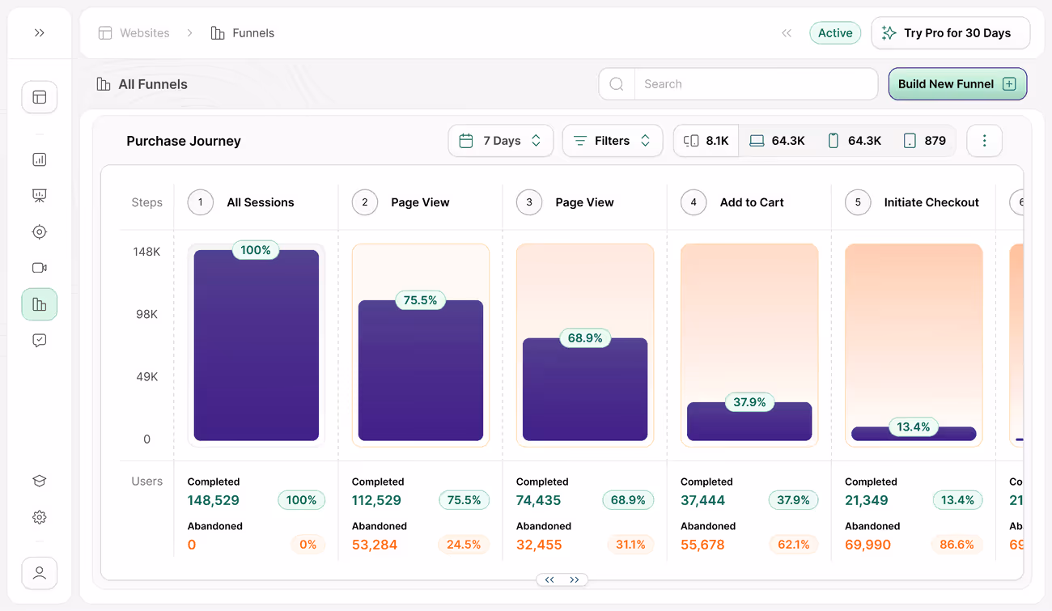Screen dimensions: 1052x611
Task: Open the three-dot funnel options menu
Action: tap(984, 140)
